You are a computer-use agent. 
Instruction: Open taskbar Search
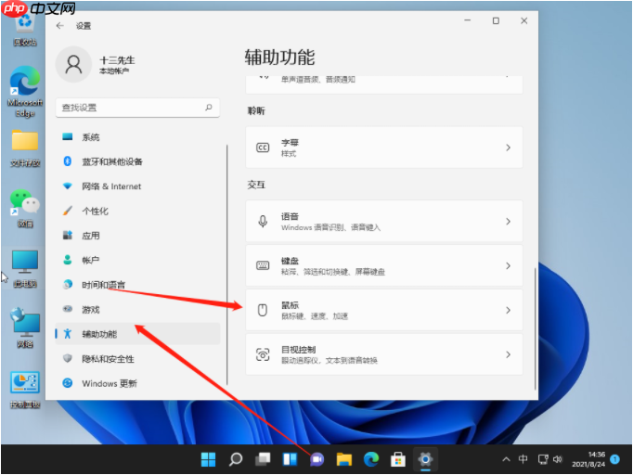pyautogui.click(x=236, y=459)
